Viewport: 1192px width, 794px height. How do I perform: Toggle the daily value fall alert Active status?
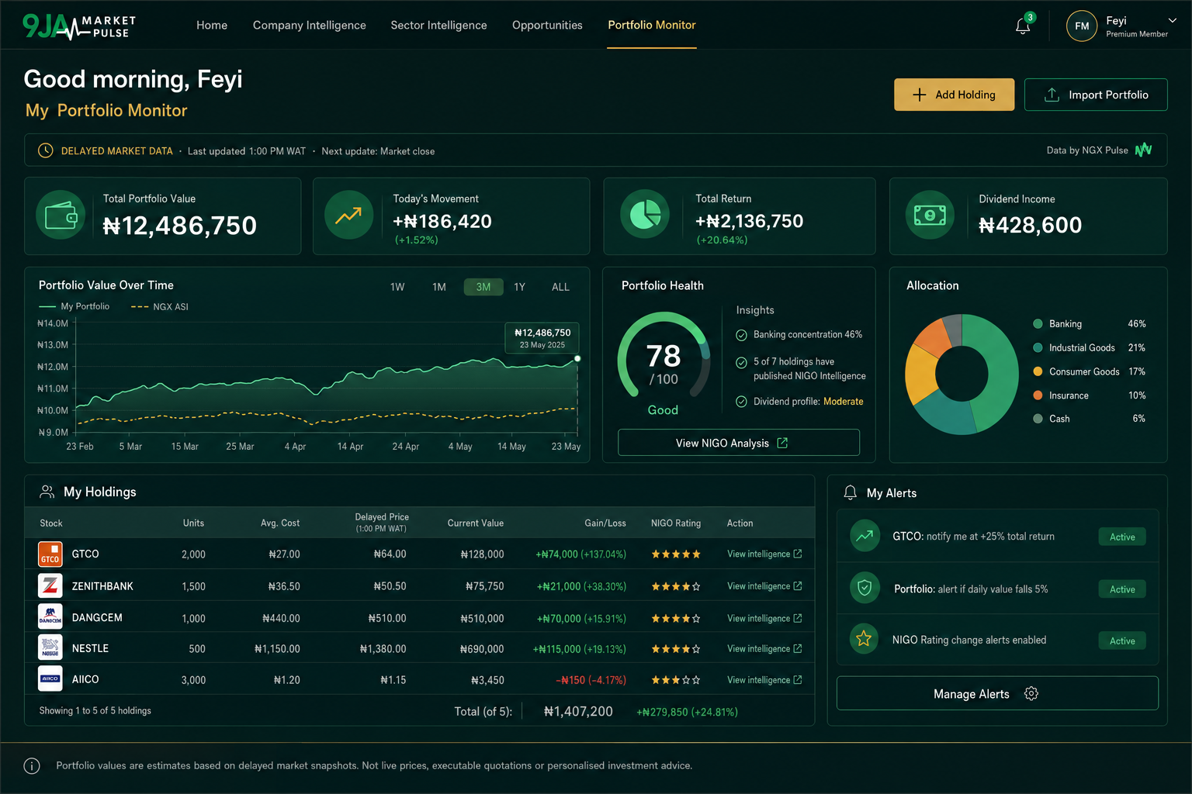[1122, 589]
